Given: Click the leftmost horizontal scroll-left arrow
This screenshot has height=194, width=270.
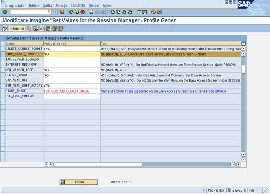Looking at the screenshot, I should tap(46, 164).
